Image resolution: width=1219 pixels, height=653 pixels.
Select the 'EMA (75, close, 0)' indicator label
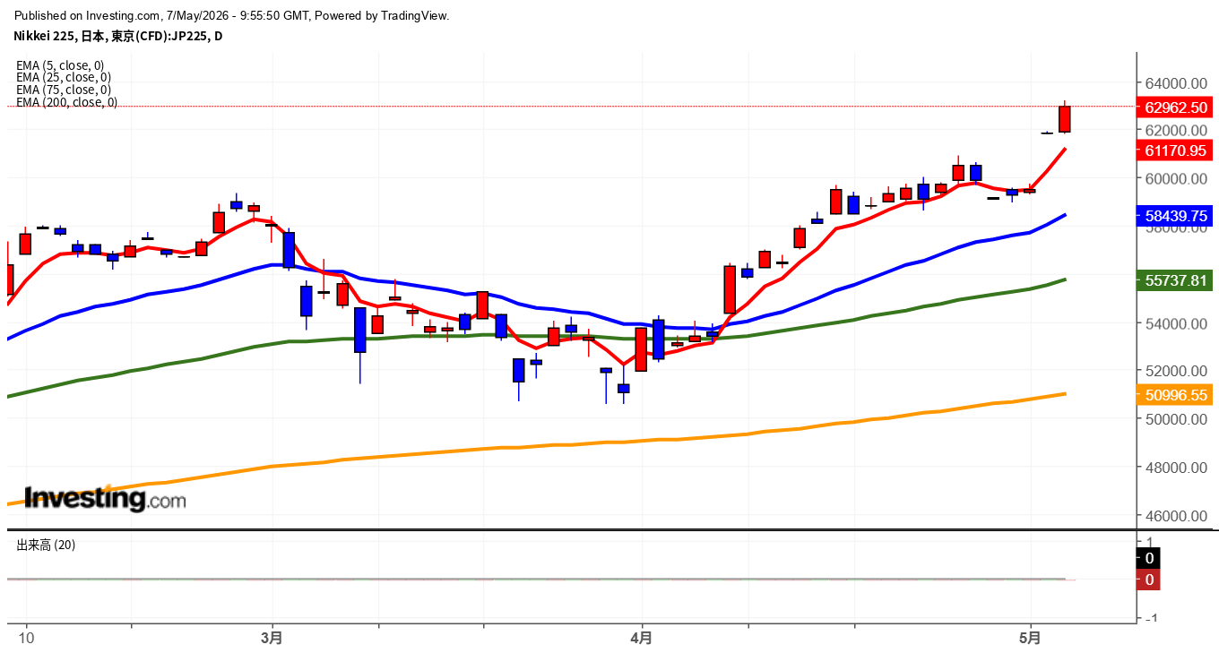[x=64, y=90]
